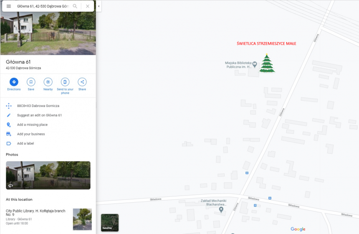Share this location

82,82
